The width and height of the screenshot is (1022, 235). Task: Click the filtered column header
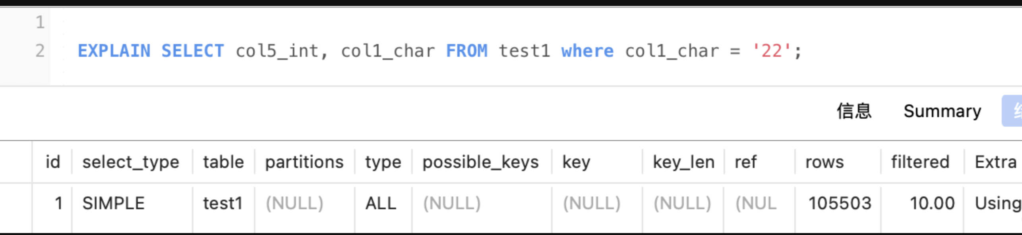coord(920,162)
